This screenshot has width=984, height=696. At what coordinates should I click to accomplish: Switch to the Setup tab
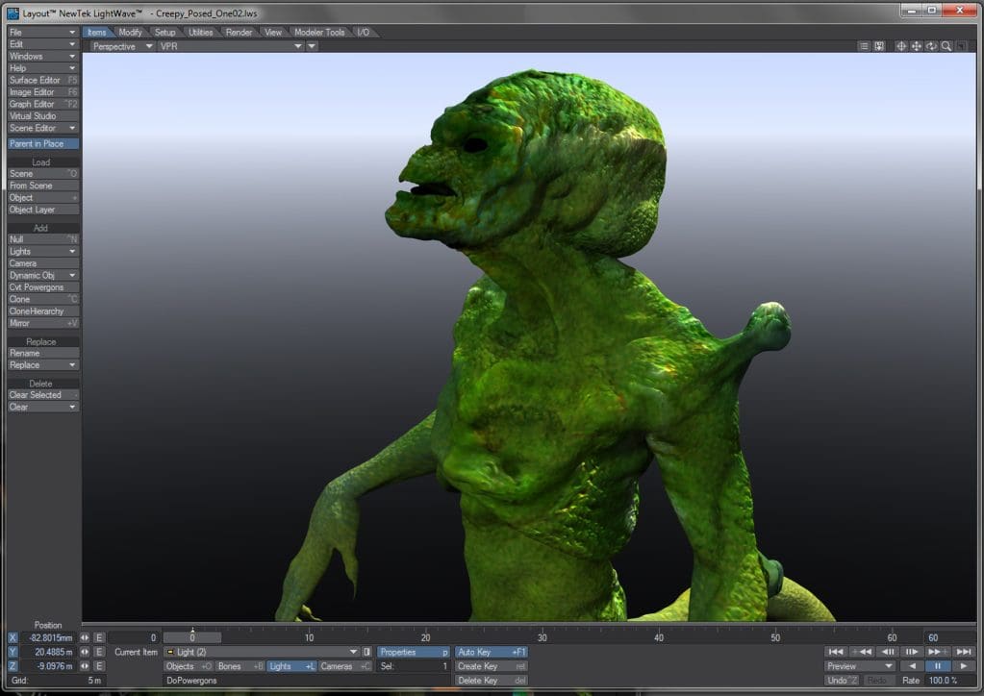165,32
